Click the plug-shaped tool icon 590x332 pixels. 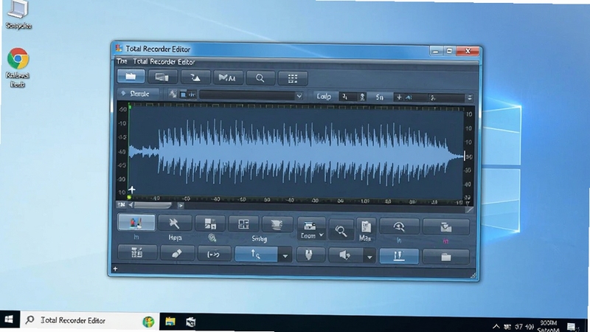[309, 255]
